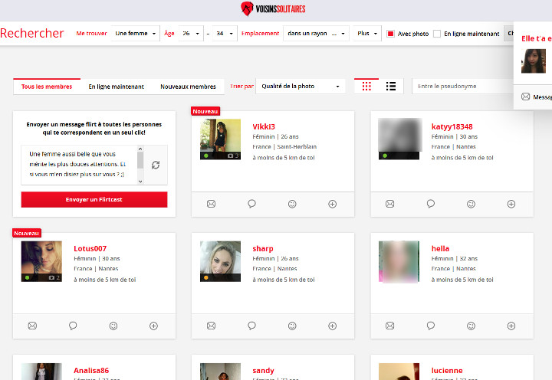
Task: Switch to Nouveaux membres tab
Action: click(x=188, y=87)
